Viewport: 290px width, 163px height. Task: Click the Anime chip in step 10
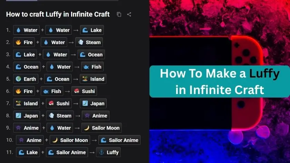30,140
